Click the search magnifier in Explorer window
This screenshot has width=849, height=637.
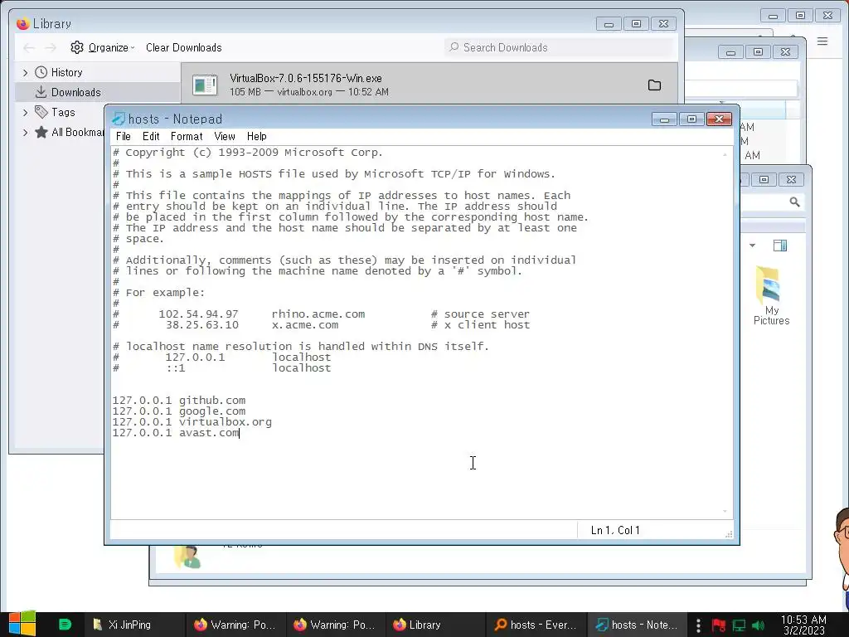pos(794,202)
